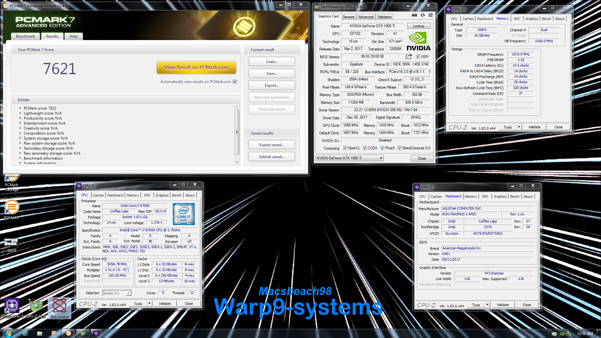Click the Bus Interface question mark icon
The height and width of the screenshot is (338, 601).
[429, 72]
